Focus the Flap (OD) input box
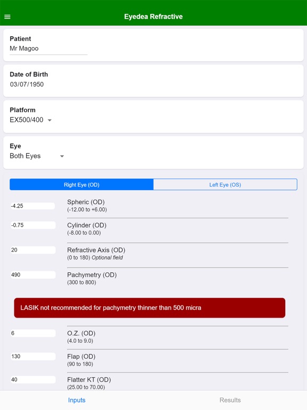Viewport: 307px width, 410px height. coord(33,357)
